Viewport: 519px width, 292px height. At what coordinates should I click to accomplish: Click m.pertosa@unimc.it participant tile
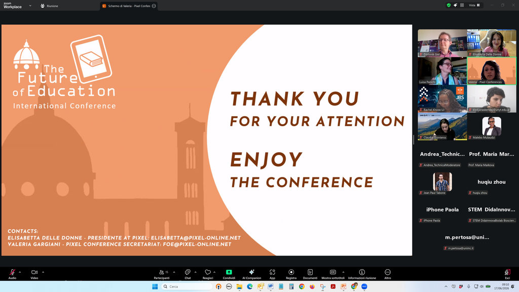click(x=467, y=237)
